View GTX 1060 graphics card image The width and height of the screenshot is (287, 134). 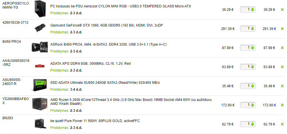(40, 28)
